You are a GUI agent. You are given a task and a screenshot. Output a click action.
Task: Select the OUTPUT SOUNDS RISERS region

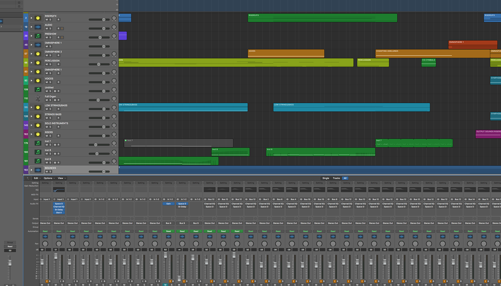pyautogui.click(x=488, y=134)
